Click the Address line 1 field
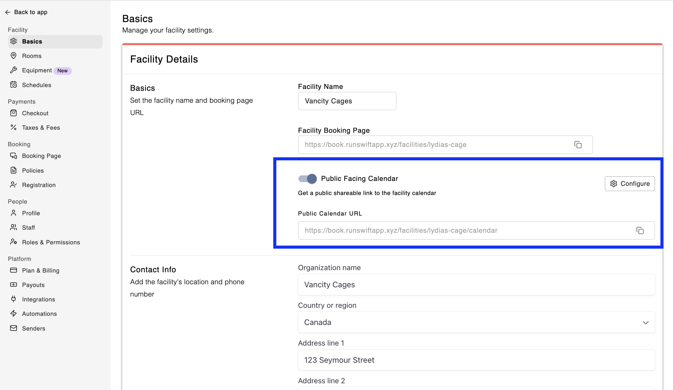673x390 pixels. tap(476, 360)
